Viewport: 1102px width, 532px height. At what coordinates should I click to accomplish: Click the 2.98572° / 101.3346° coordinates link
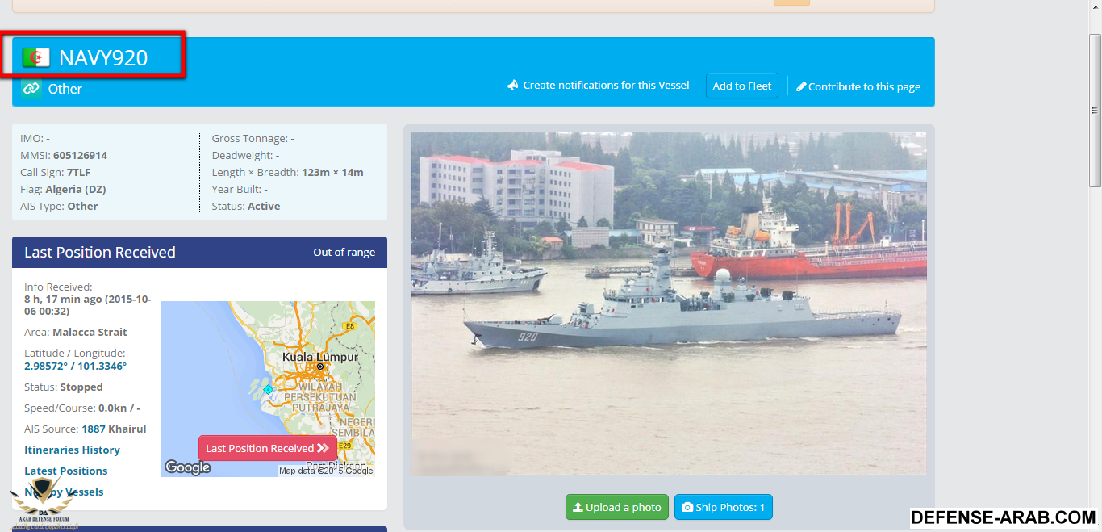click(75, 366)
